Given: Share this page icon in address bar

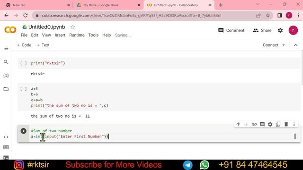Looking at the screenshot, I should pos(258,16).
